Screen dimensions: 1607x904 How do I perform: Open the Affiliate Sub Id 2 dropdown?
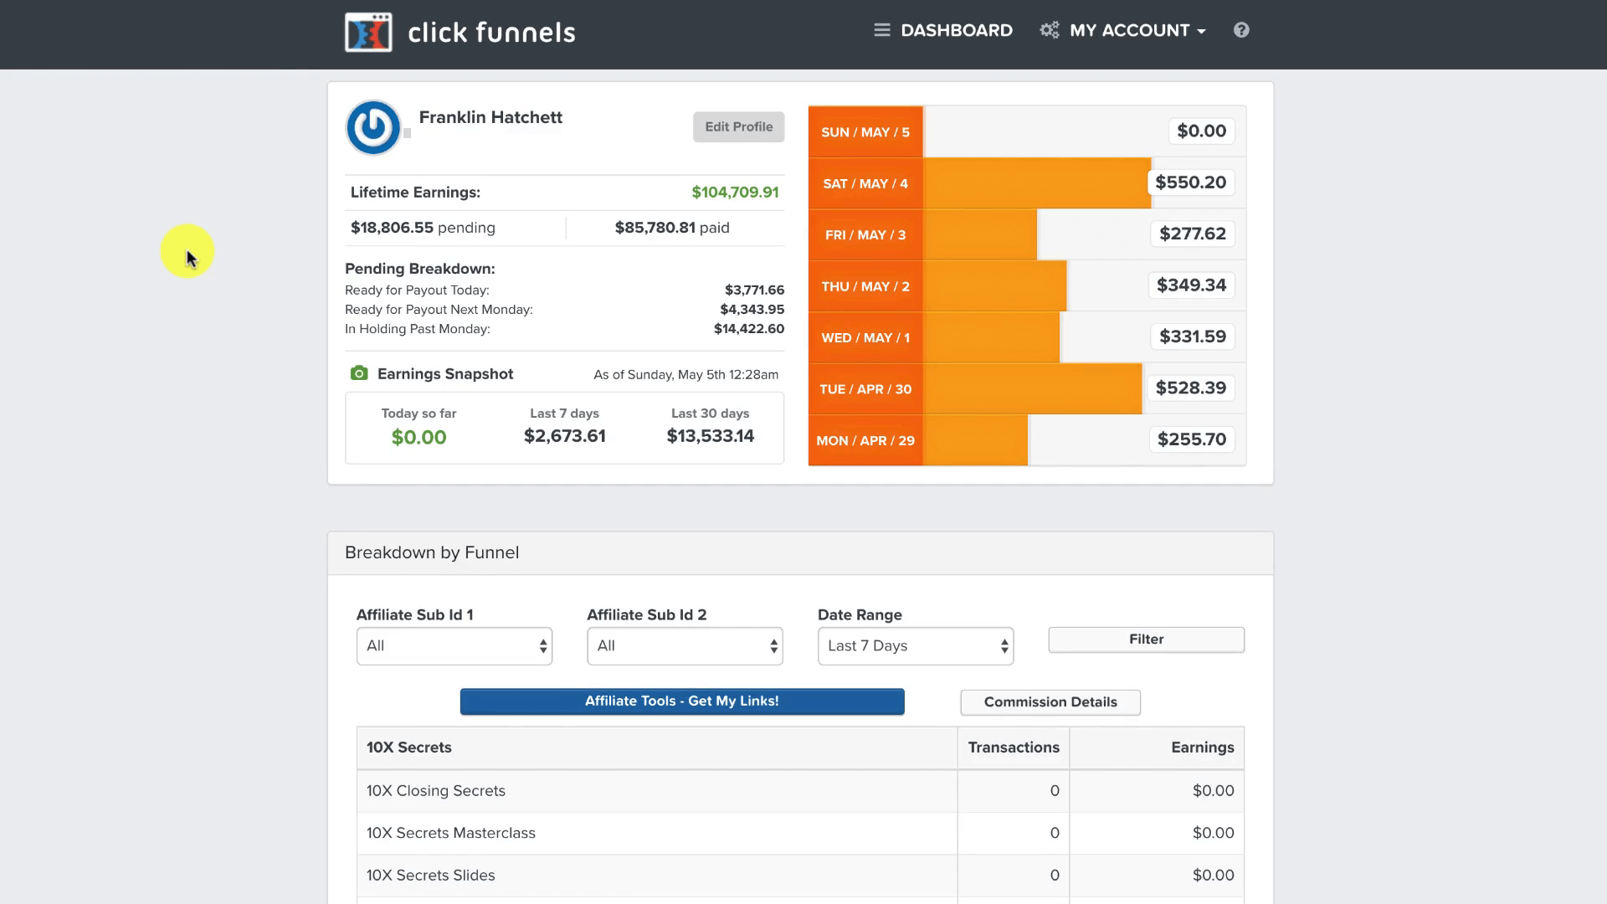tap(685, 646)
